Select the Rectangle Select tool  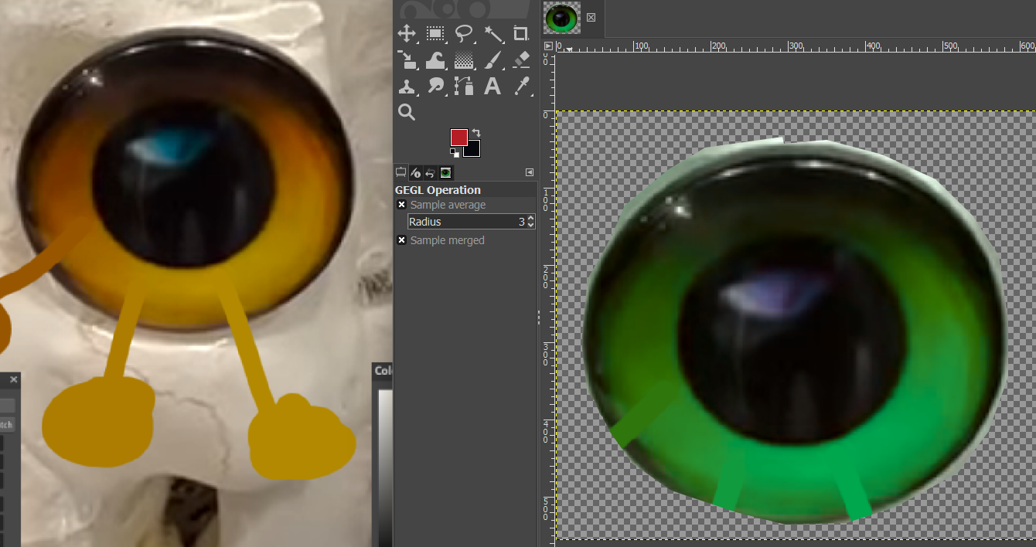(435, 33)
